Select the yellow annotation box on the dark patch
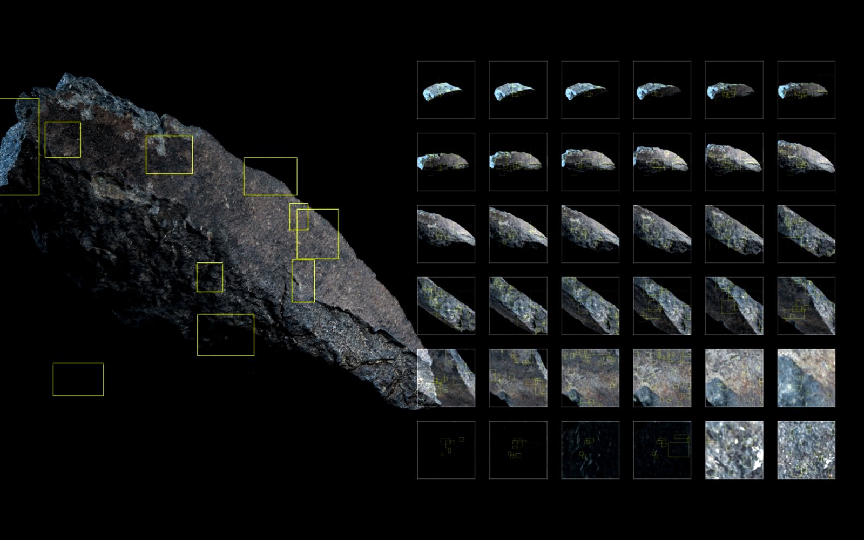 (x=62, y=140)
